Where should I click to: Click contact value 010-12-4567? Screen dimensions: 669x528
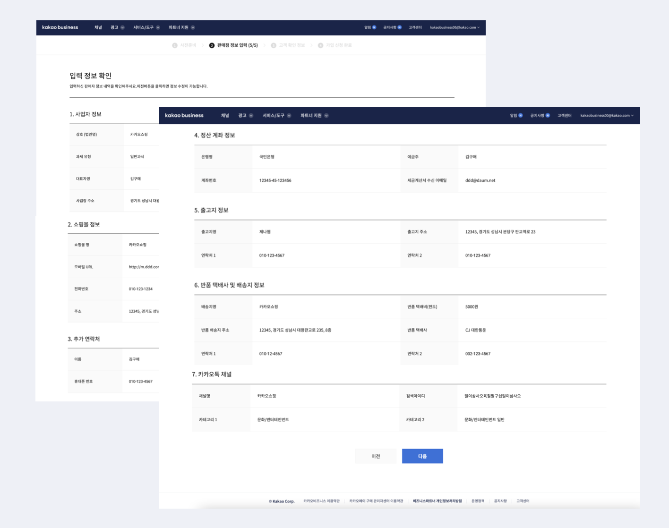(x=271, y=354)
